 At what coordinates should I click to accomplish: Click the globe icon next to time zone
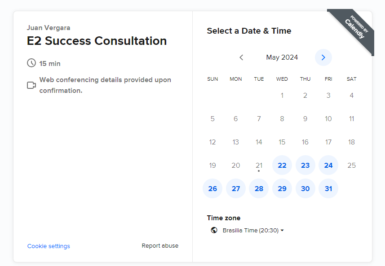[214, 230]
